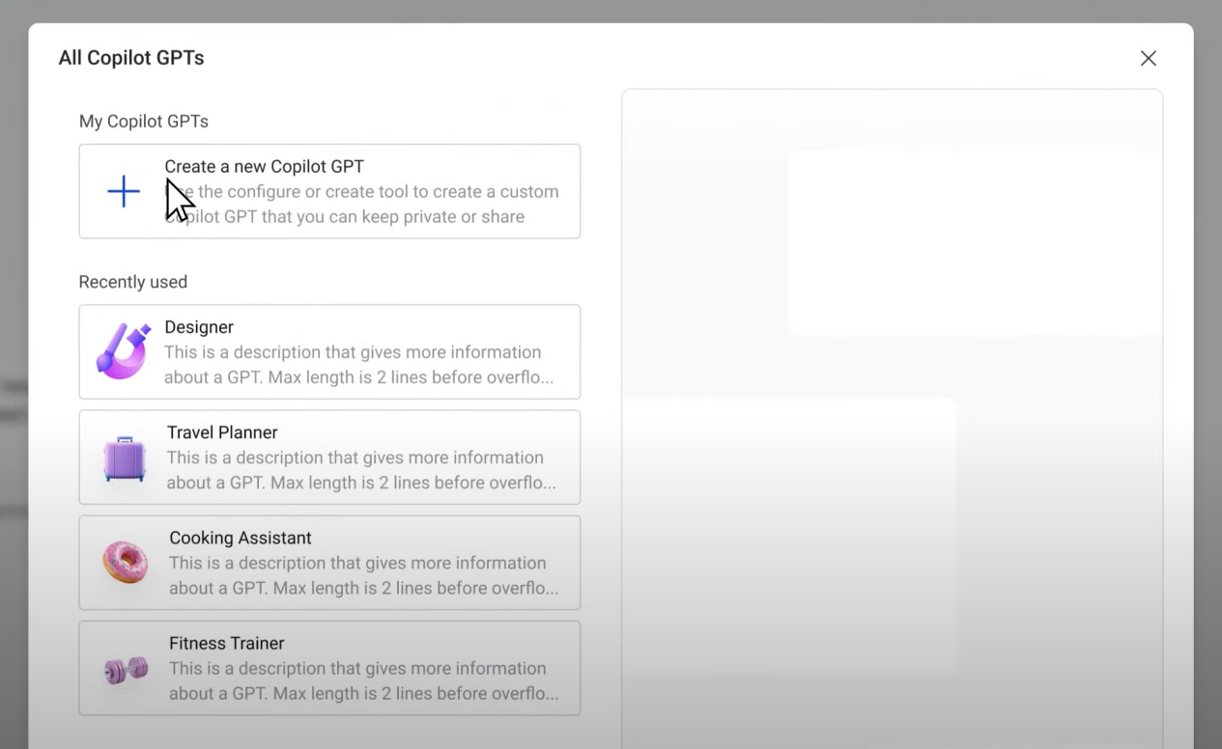Click the pink donut Cooking Assistant icon

point(126,562)
